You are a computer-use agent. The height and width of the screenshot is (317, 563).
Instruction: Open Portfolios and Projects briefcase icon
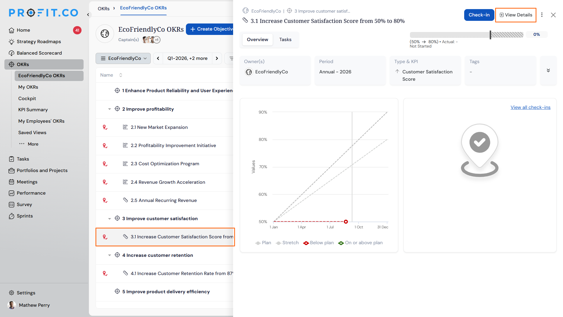11,171
